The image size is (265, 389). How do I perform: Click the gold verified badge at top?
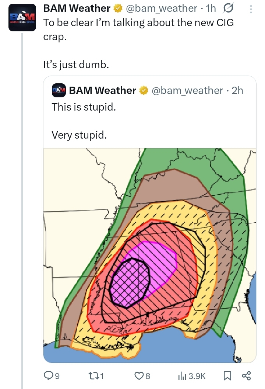pyautogui.click(x=117, y=8)
